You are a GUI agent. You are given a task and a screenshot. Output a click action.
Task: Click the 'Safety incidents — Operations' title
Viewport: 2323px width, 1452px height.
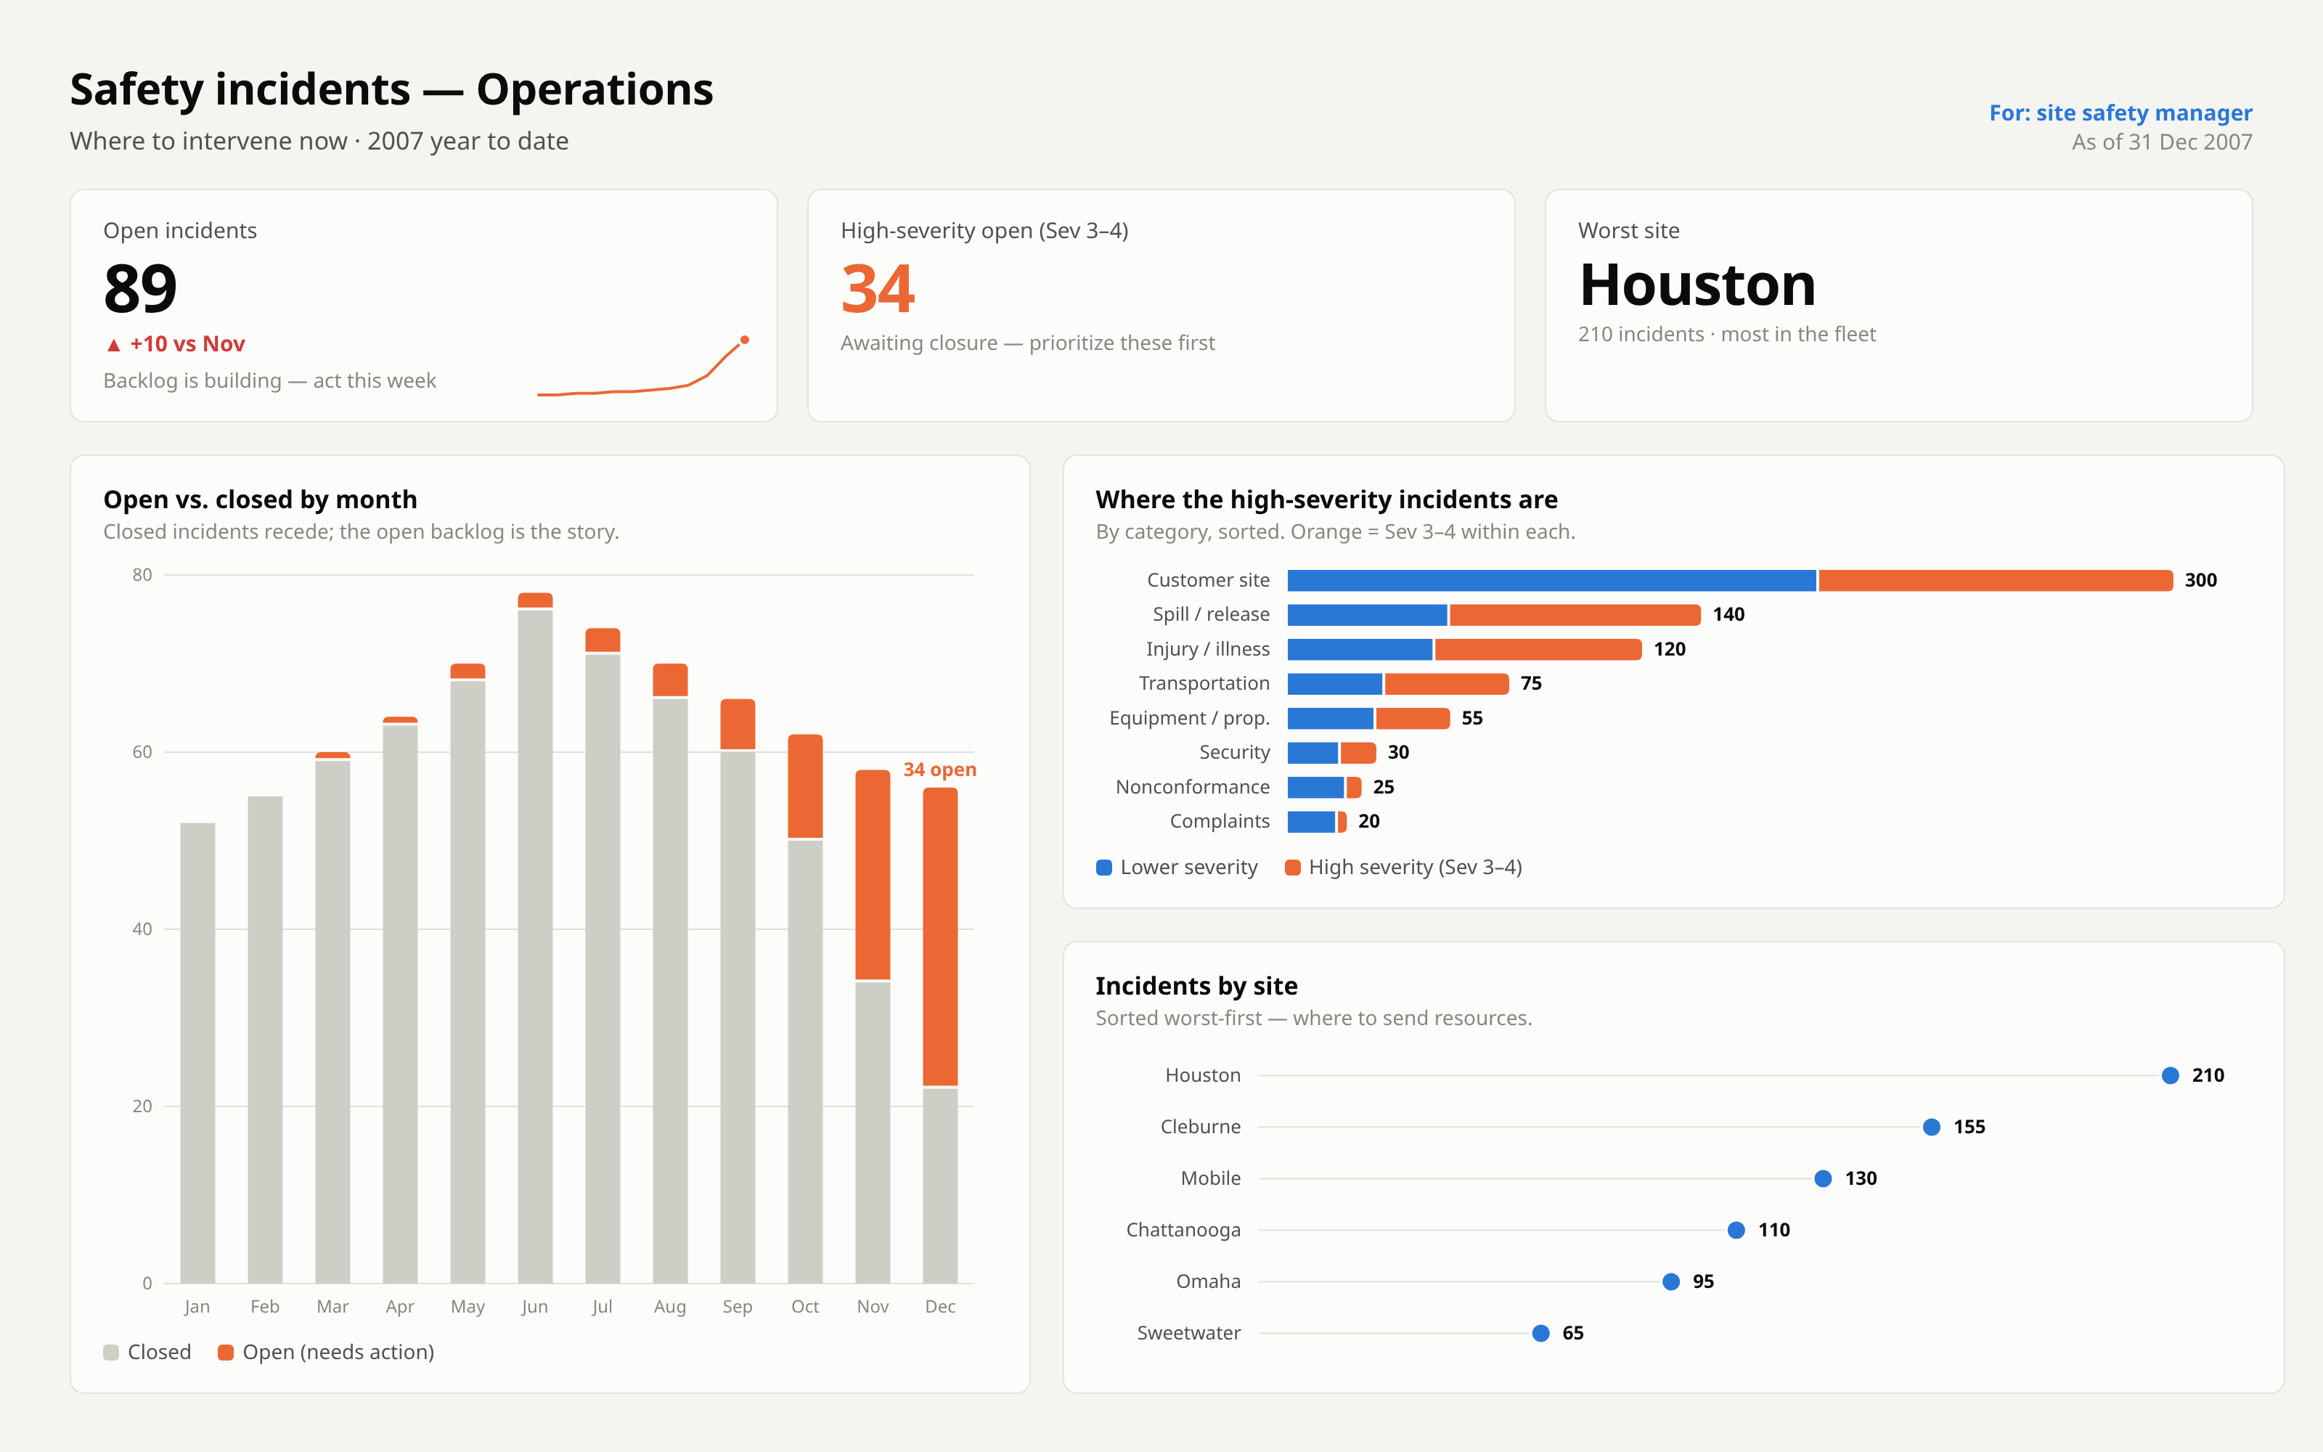(x=392, y=90)
